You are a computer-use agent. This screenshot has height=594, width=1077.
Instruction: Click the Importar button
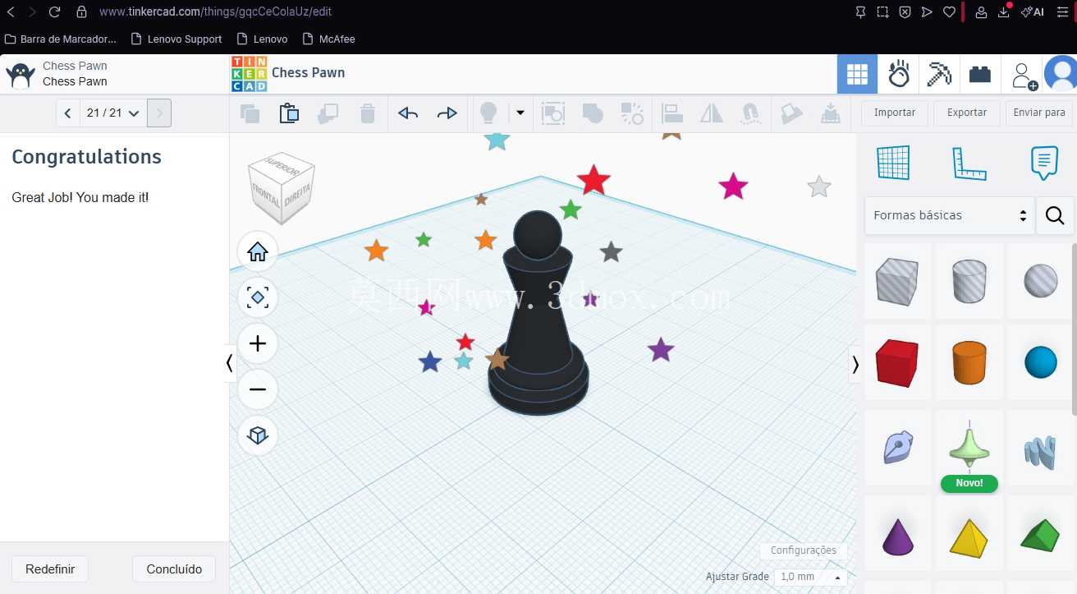[x=895, y=113]
